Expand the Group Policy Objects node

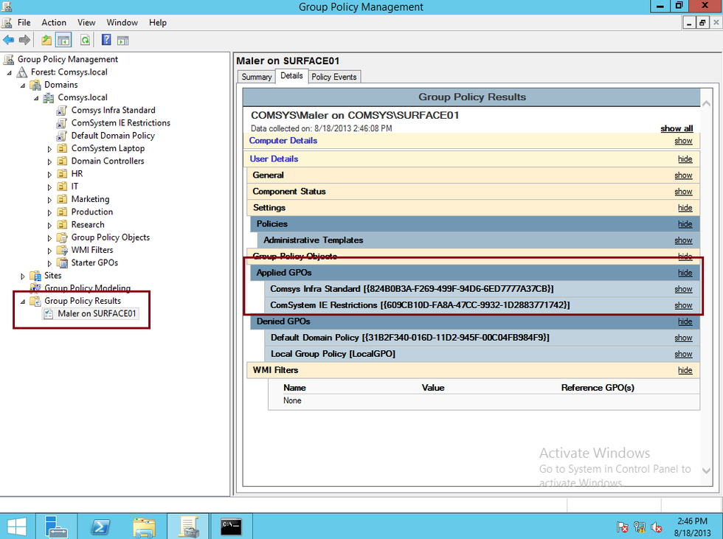pyautogui.click(x=49, y=237)
